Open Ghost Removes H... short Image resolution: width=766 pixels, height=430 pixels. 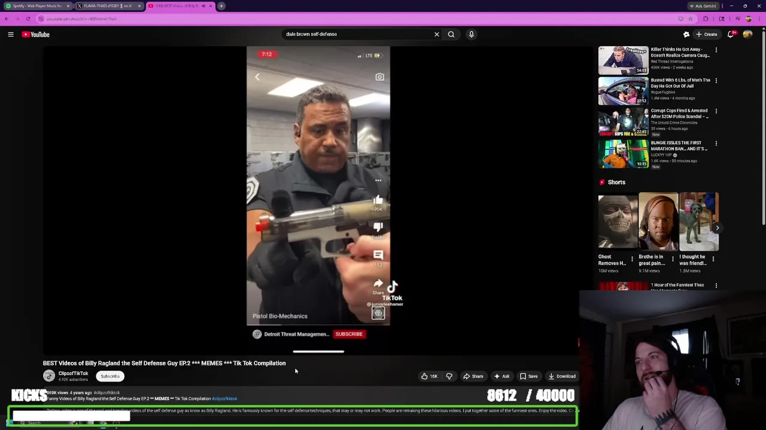point(618,221)
